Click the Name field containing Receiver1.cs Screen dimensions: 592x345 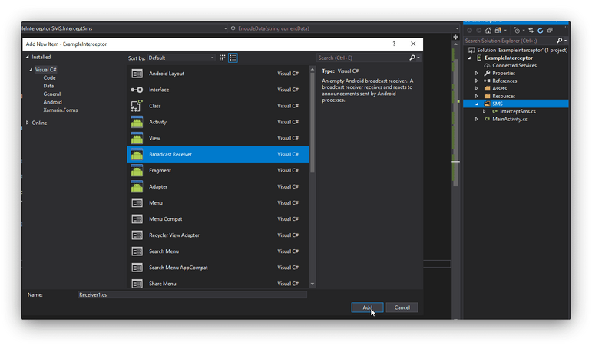point(192,294)
